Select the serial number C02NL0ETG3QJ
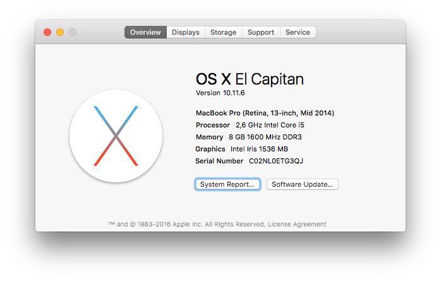 (276, 161)
